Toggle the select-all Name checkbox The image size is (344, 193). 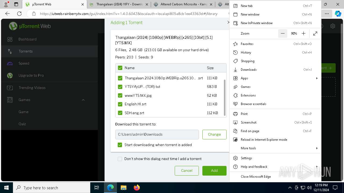coord(120,68)
